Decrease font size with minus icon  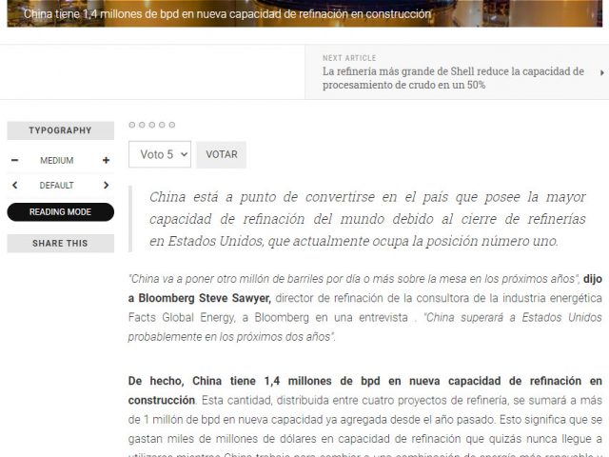coord(14,161)
